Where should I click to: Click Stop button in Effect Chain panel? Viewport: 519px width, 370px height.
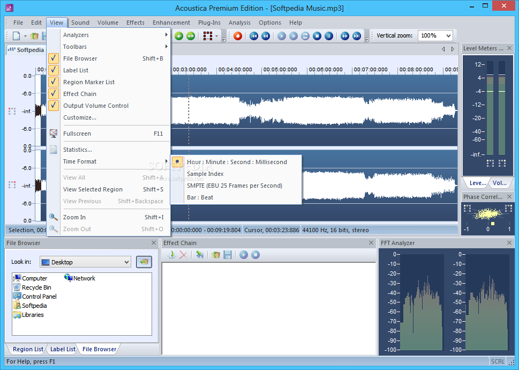point(255,255)
